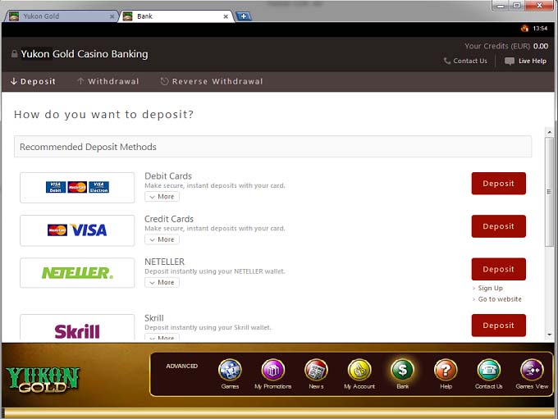The image size is (558, 419).
Task: Open Live Help chat
Action: pyautogui.click(x=525, y=61)
